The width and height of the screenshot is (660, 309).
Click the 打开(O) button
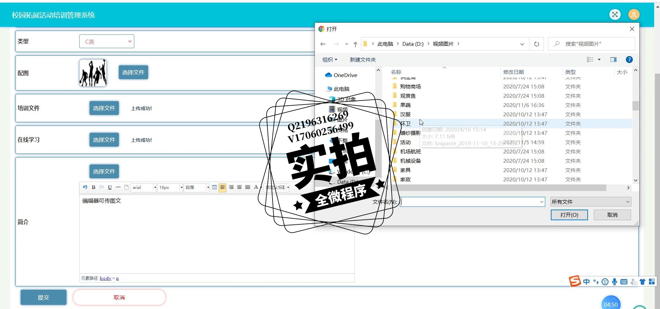[569, 215]
